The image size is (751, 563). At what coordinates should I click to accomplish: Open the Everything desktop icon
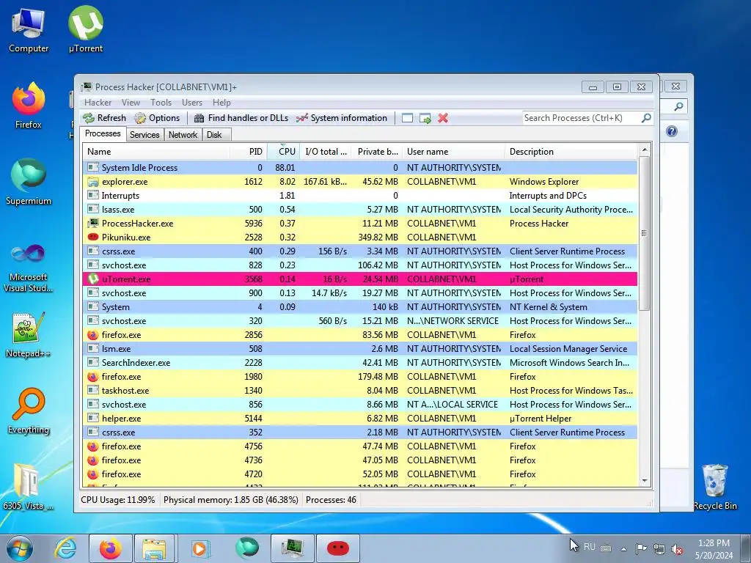(29, 411)
